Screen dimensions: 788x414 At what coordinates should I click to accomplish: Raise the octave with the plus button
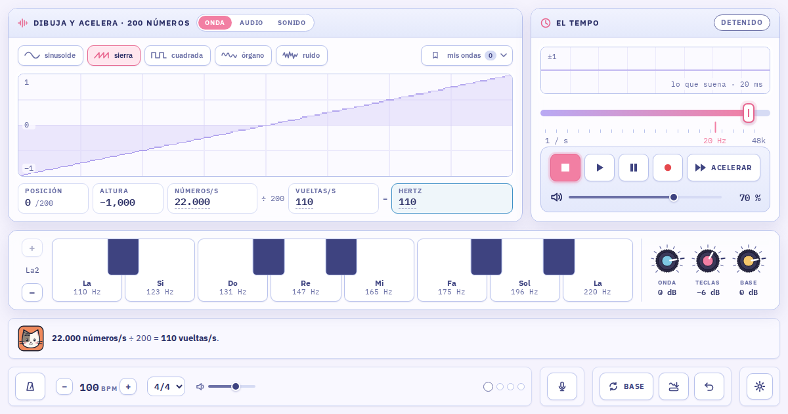pyautogui.click(x=32, y=248)
